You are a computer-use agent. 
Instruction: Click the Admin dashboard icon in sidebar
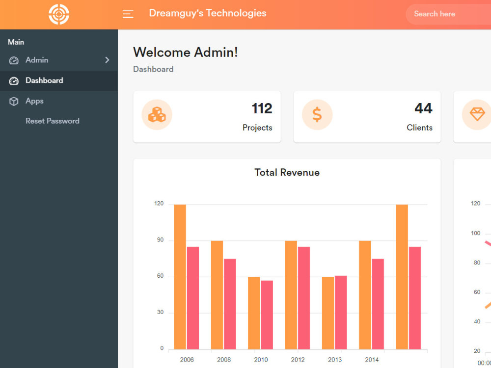(14, 60)
